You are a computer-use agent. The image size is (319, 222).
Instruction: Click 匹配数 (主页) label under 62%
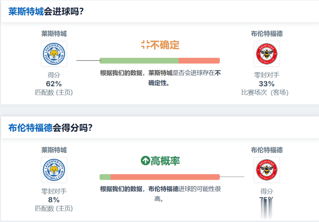click(54, 93)
